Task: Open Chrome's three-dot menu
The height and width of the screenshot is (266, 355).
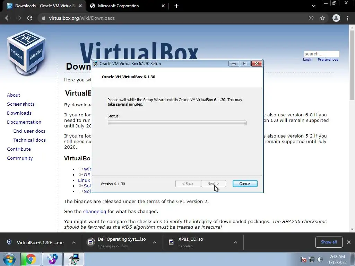Action: (x=347, y=18)
